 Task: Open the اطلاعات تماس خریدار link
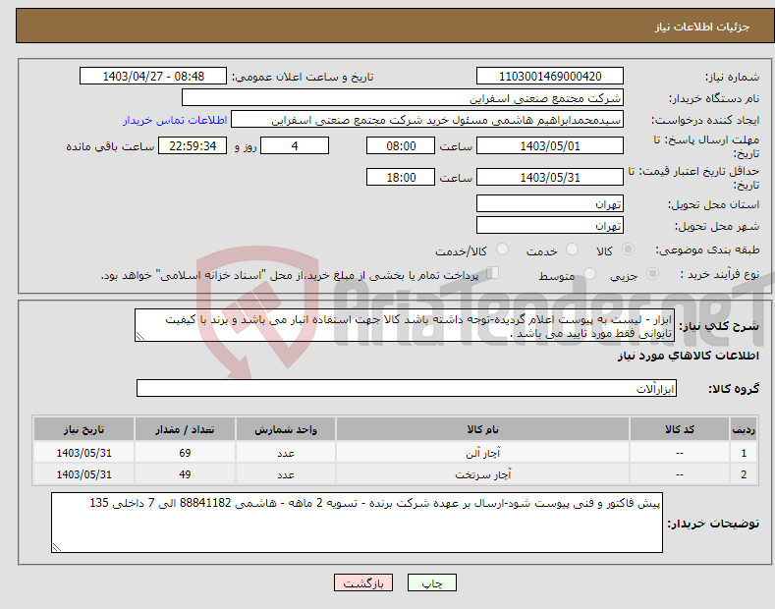point(175,120)
